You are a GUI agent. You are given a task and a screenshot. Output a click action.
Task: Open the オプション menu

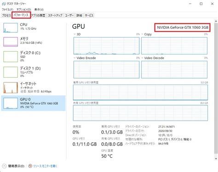pyautogui.click(x=23, y=10)
